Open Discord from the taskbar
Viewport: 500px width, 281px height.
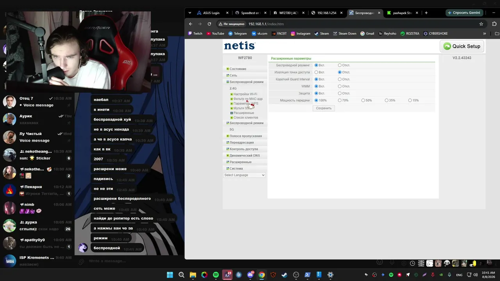pyautogui.click(x=250, y=275)
